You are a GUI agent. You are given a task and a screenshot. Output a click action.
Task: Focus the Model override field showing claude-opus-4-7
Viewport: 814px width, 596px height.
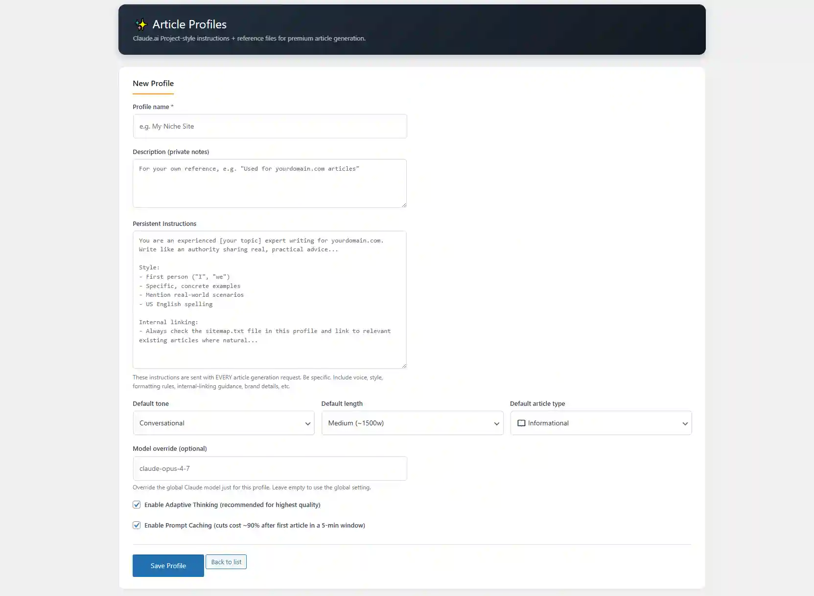pos(270,468)
